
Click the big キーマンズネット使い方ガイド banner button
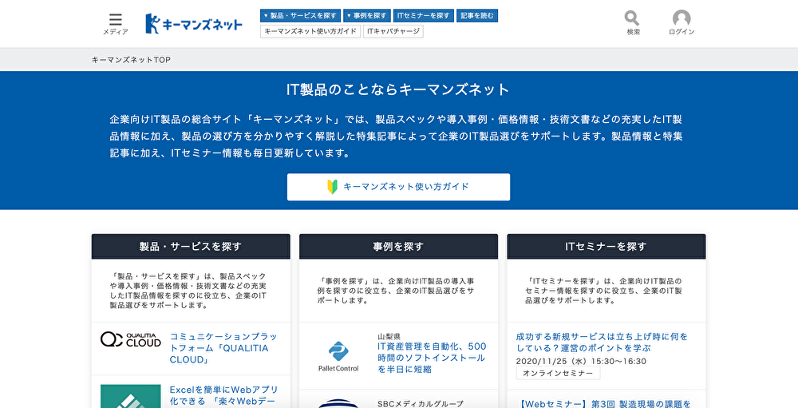398,187
